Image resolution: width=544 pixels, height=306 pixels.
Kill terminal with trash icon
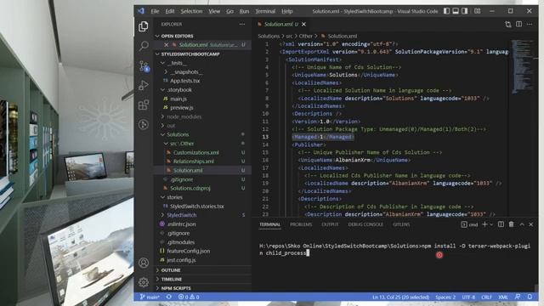pyautogui.click(x=511, y=224)
